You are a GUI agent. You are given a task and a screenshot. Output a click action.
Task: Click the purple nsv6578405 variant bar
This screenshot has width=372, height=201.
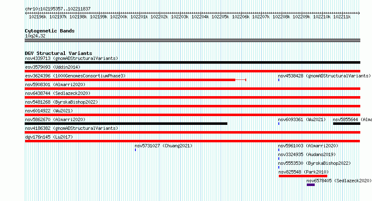[311, 185]
